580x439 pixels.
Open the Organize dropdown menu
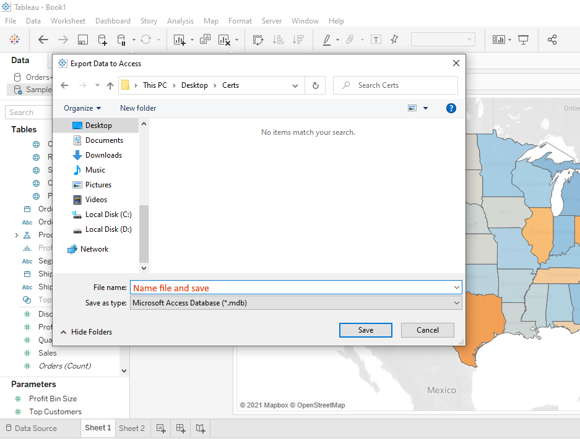(82, 108)
